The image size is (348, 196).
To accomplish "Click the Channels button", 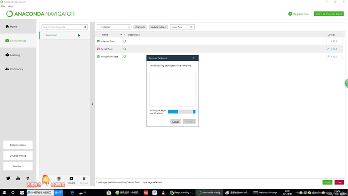I will pyautogui.click(x=140, y=27).
